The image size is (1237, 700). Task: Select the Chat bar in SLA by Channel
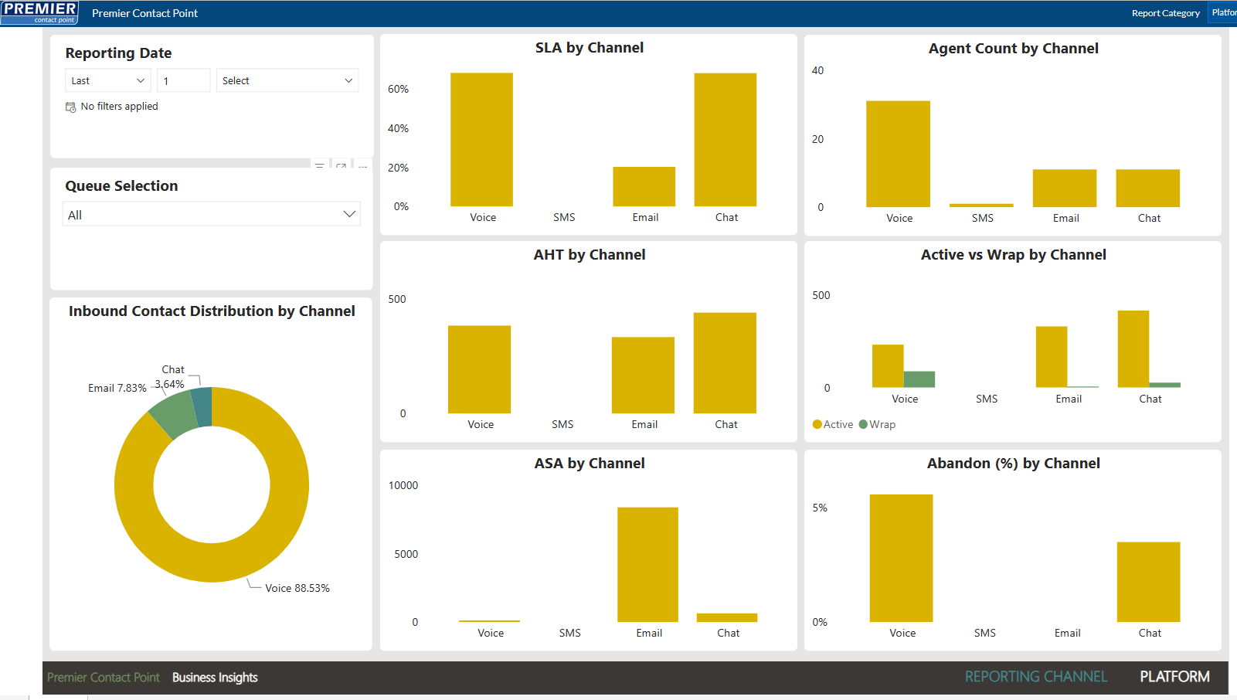tap(725, 140)
